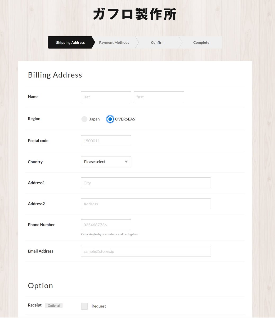Click the first name input field

click(159, 97)
